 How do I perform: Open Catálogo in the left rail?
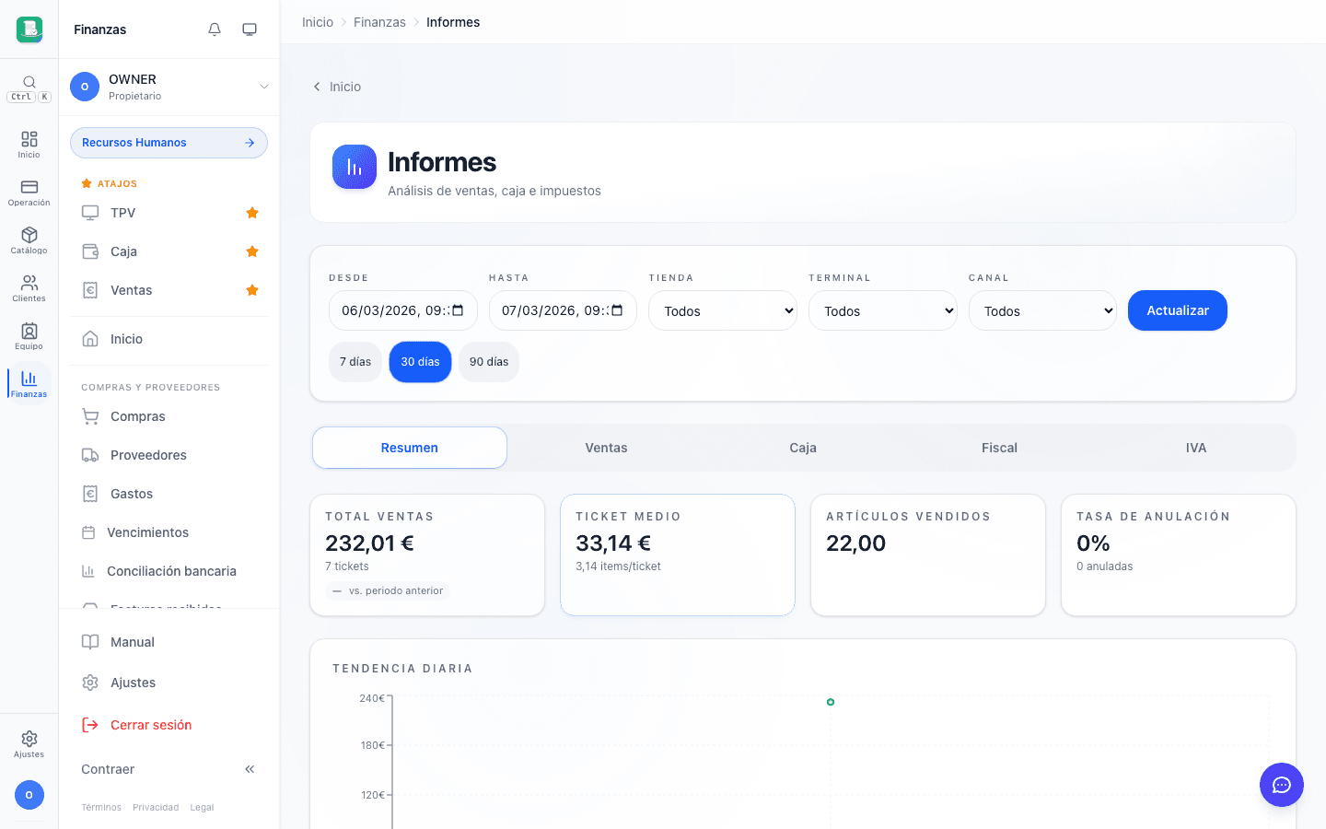coord(29,239)
